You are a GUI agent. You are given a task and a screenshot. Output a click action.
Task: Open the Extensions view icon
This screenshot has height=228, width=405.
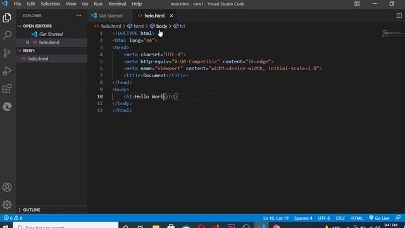pos(7,89)
